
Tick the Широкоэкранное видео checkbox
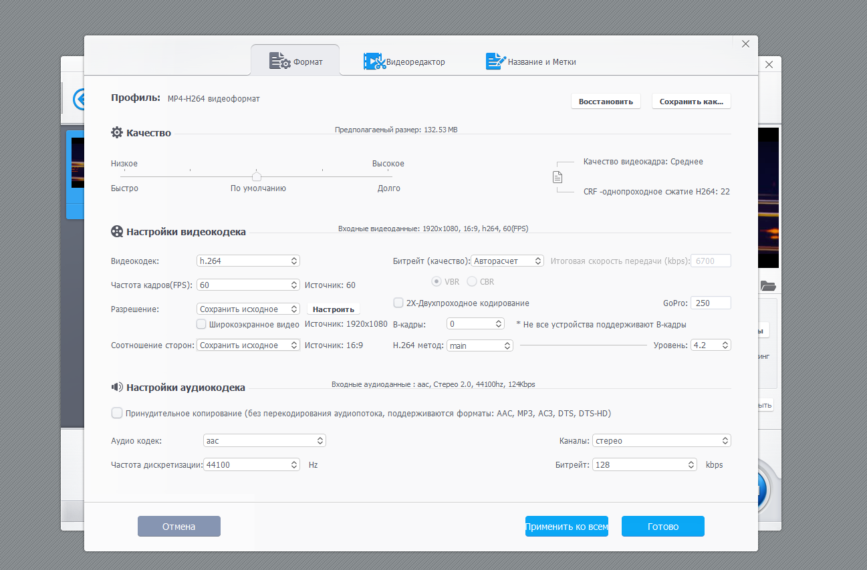pyautogui.click(x=201, y=324)
